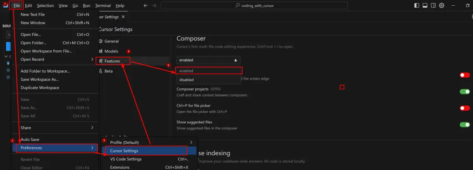Screen dimensions: 473x170
Task: Toggle the bottom panel layout icon
Action: pyautogui.click(x=425, y=5)
